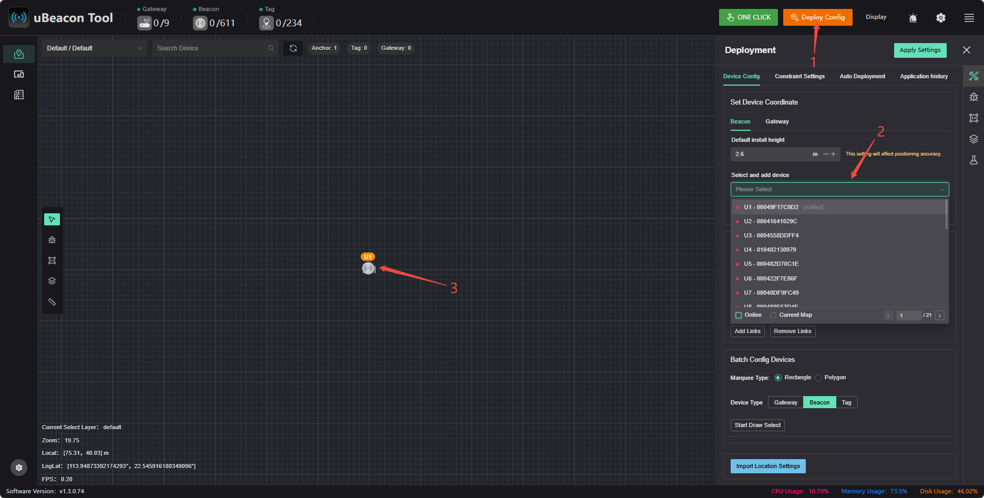Image resolution: width=984 pixels, height=498 pixels.
Task: Click the map refresh icon
Action: [x=293, y=48]
